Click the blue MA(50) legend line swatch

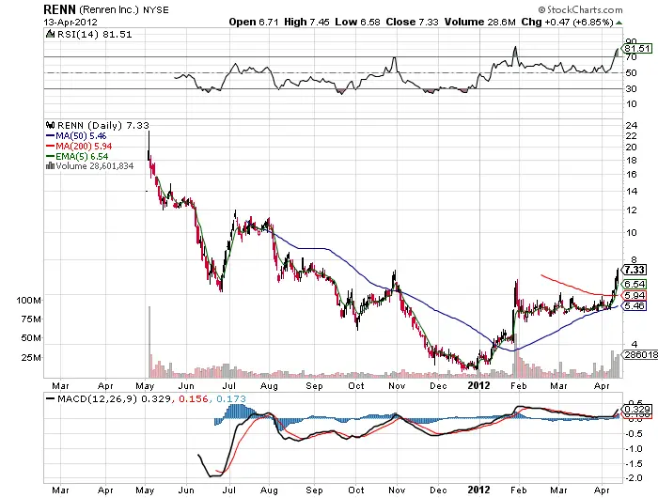click(50, 136)
